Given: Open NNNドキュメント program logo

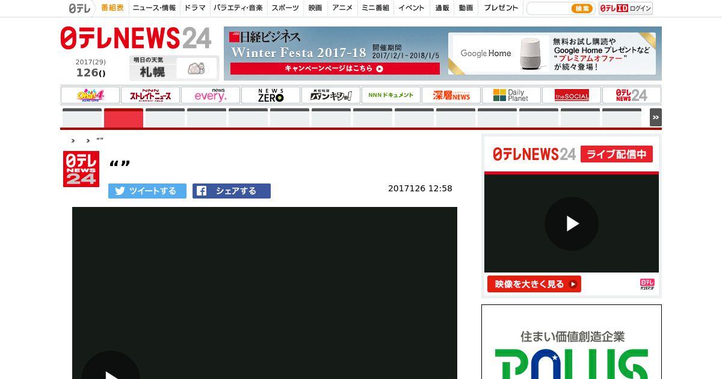Looking at the screenshot, I should pyautogui.click(x=391, y=95).
